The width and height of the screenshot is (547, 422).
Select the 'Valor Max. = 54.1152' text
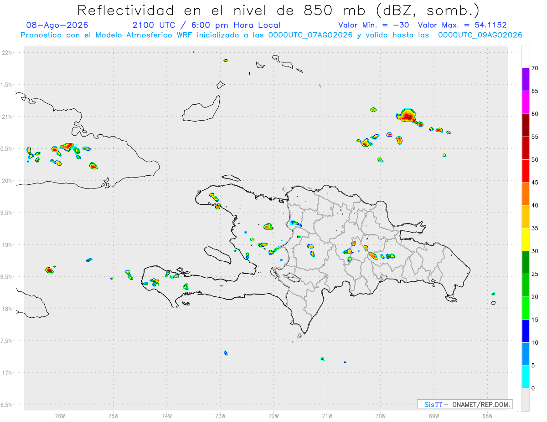pos(462,25)
